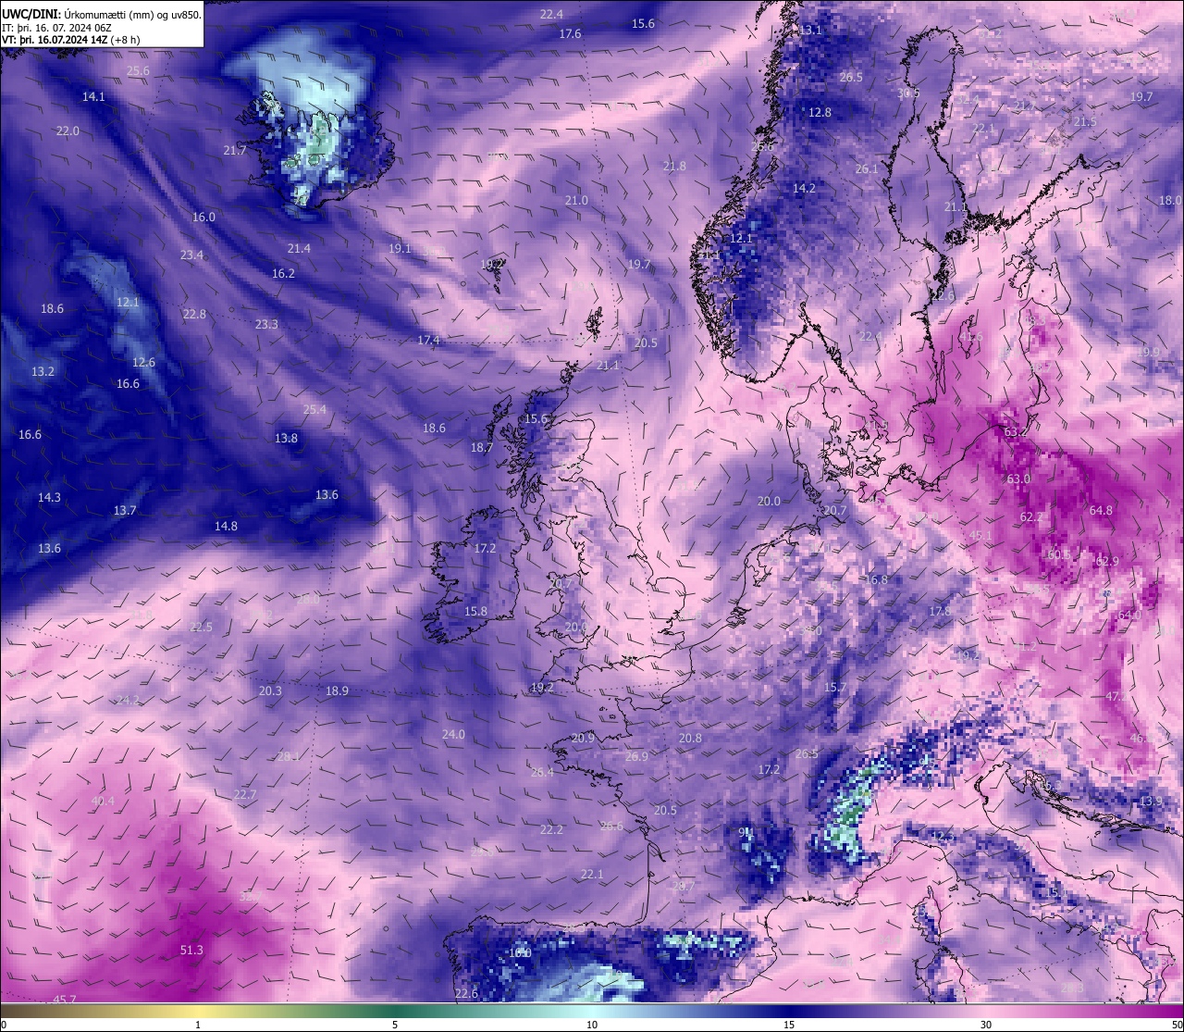Click the 50 tick on the colour scale
Image resolution: width=1184 pixels, height=1032 pixels.
click(1177, 1025)
